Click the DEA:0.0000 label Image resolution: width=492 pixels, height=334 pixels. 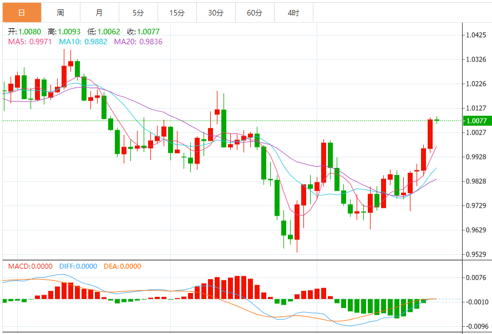(x=123, y=266)
